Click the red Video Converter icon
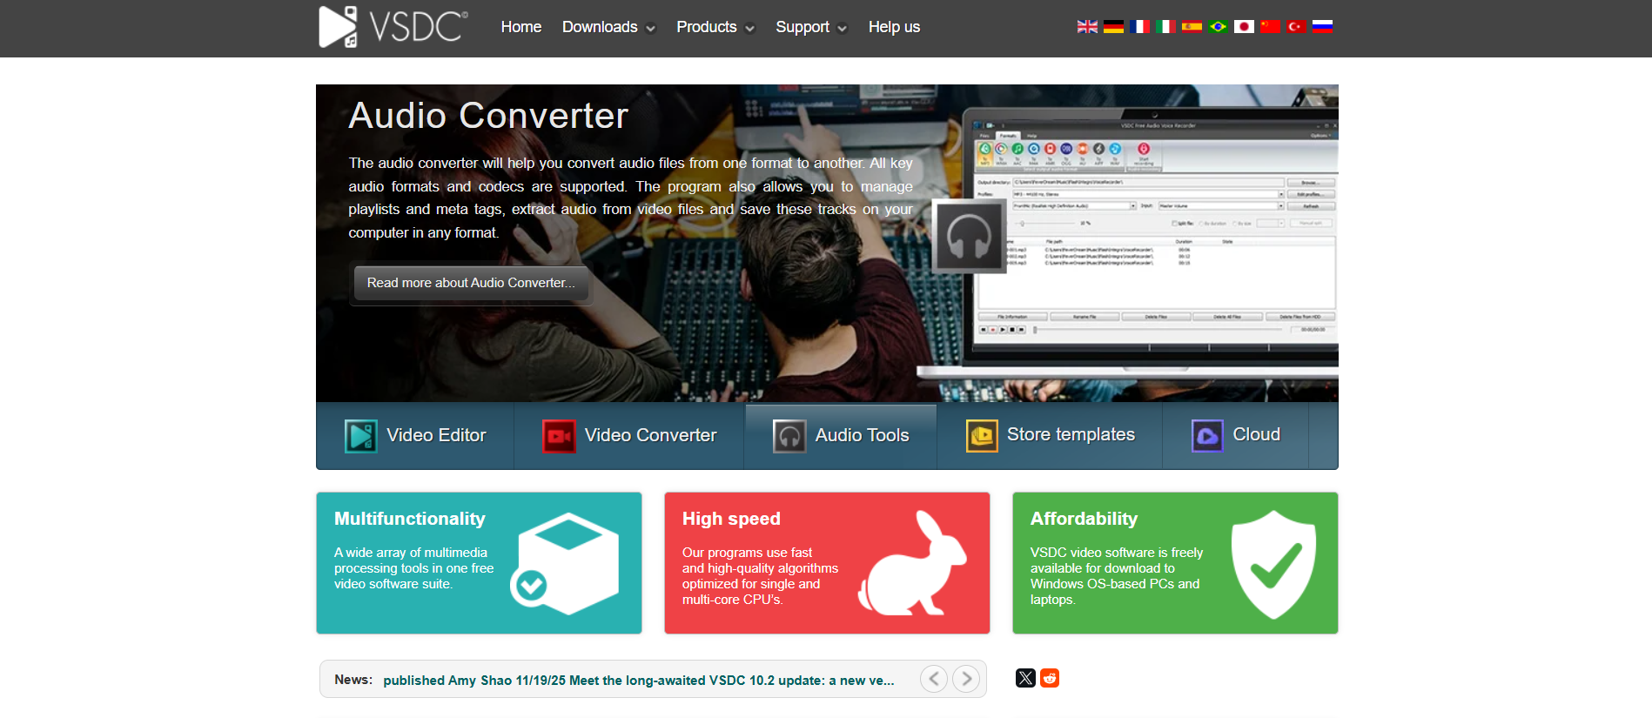1652x718 pixels. click(559, 436)
